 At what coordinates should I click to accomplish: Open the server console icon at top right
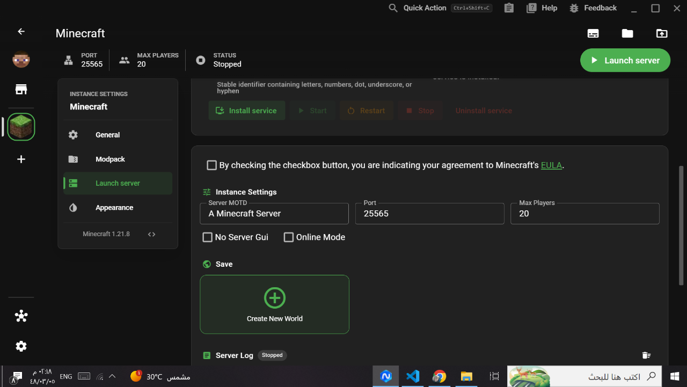click(x=593, y=33)
